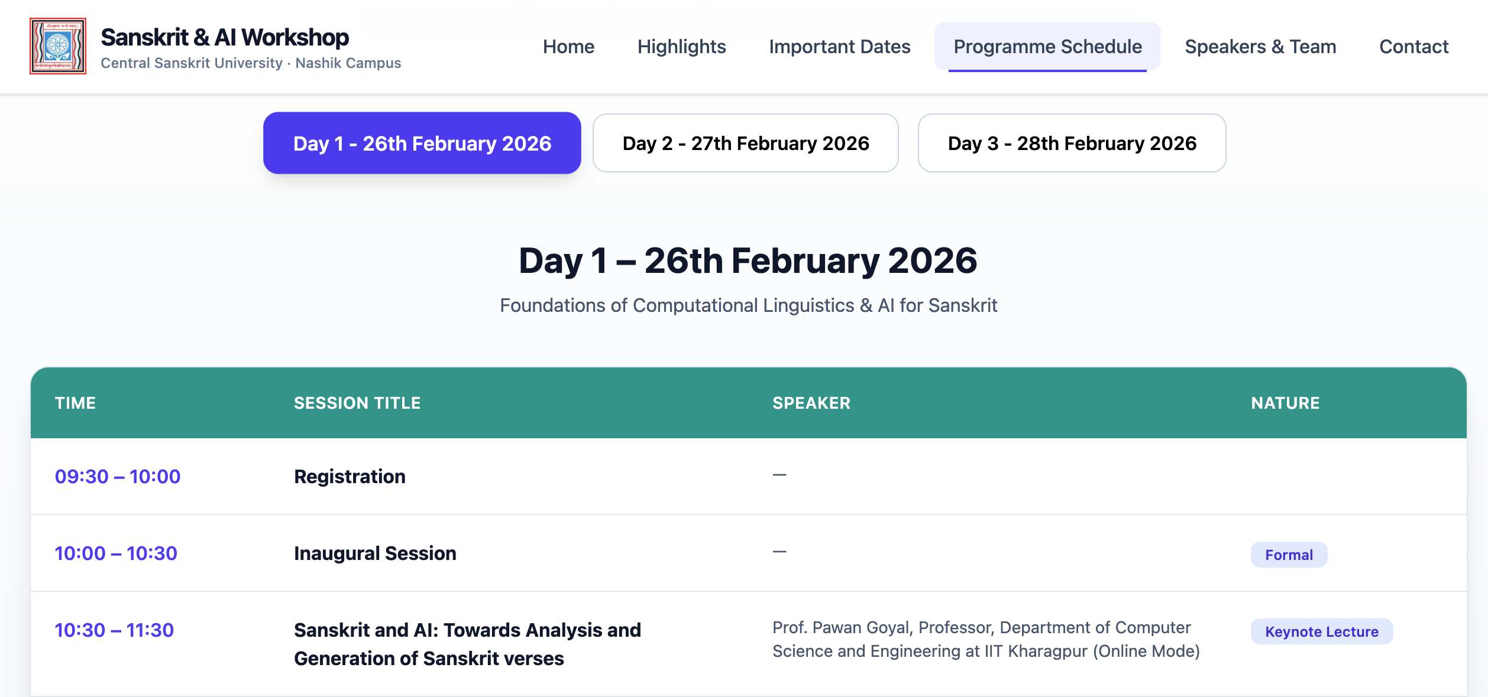Go to the Highlights section
The height and width of the screenshot is (697, 1488).
pyautogui.click(x=681, y=47)
